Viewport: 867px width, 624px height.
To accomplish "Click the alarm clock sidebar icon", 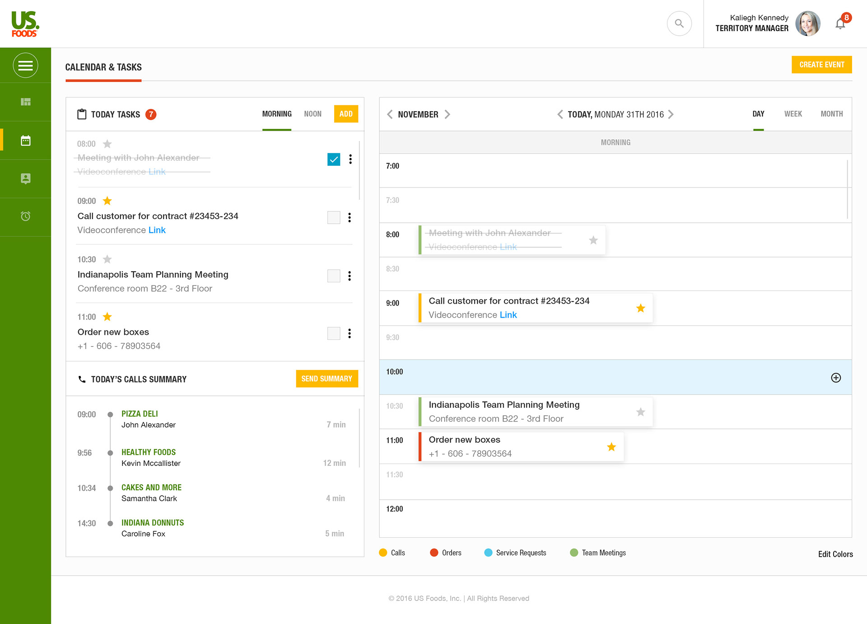I will tap(25, 216).
